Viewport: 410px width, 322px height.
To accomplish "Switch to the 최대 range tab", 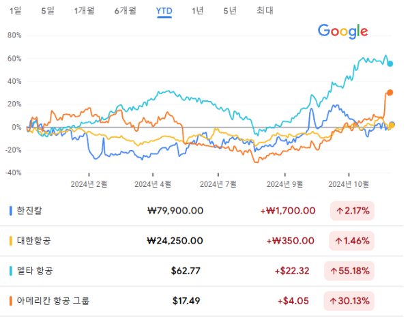I will [x=265, y=11].
